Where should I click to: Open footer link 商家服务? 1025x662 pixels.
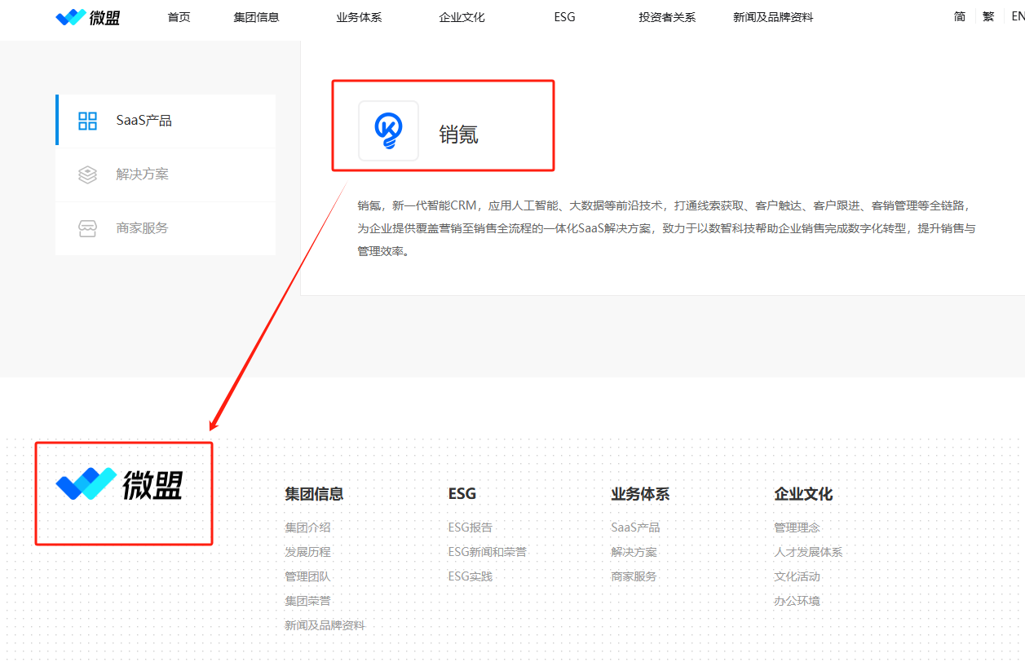(x=634, y=576)
